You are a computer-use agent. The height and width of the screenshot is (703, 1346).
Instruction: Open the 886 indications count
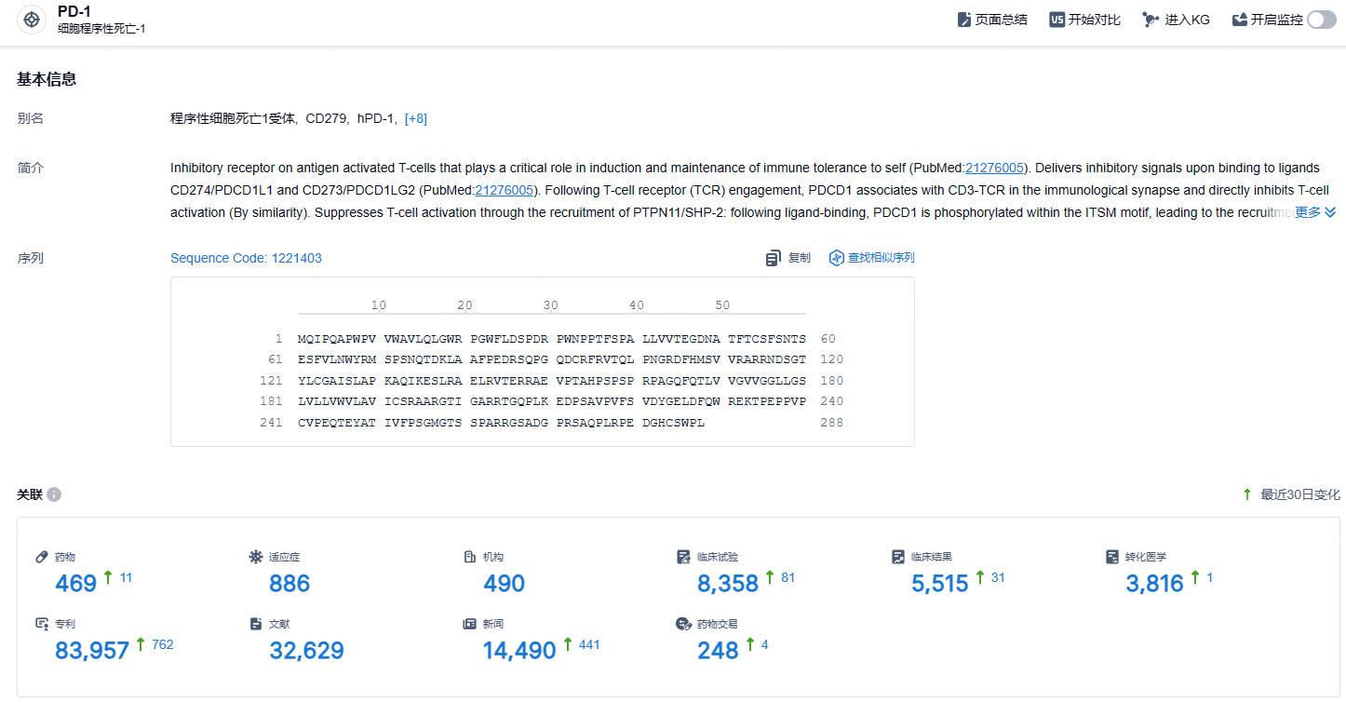(x=289, y=584)
